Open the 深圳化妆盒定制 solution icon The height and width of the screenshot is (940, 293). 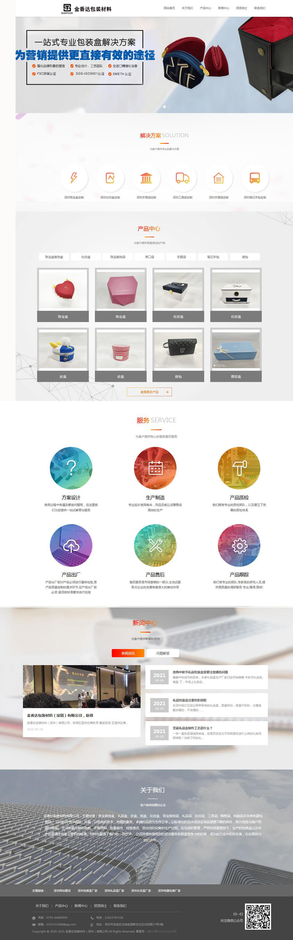click(110, 178)
